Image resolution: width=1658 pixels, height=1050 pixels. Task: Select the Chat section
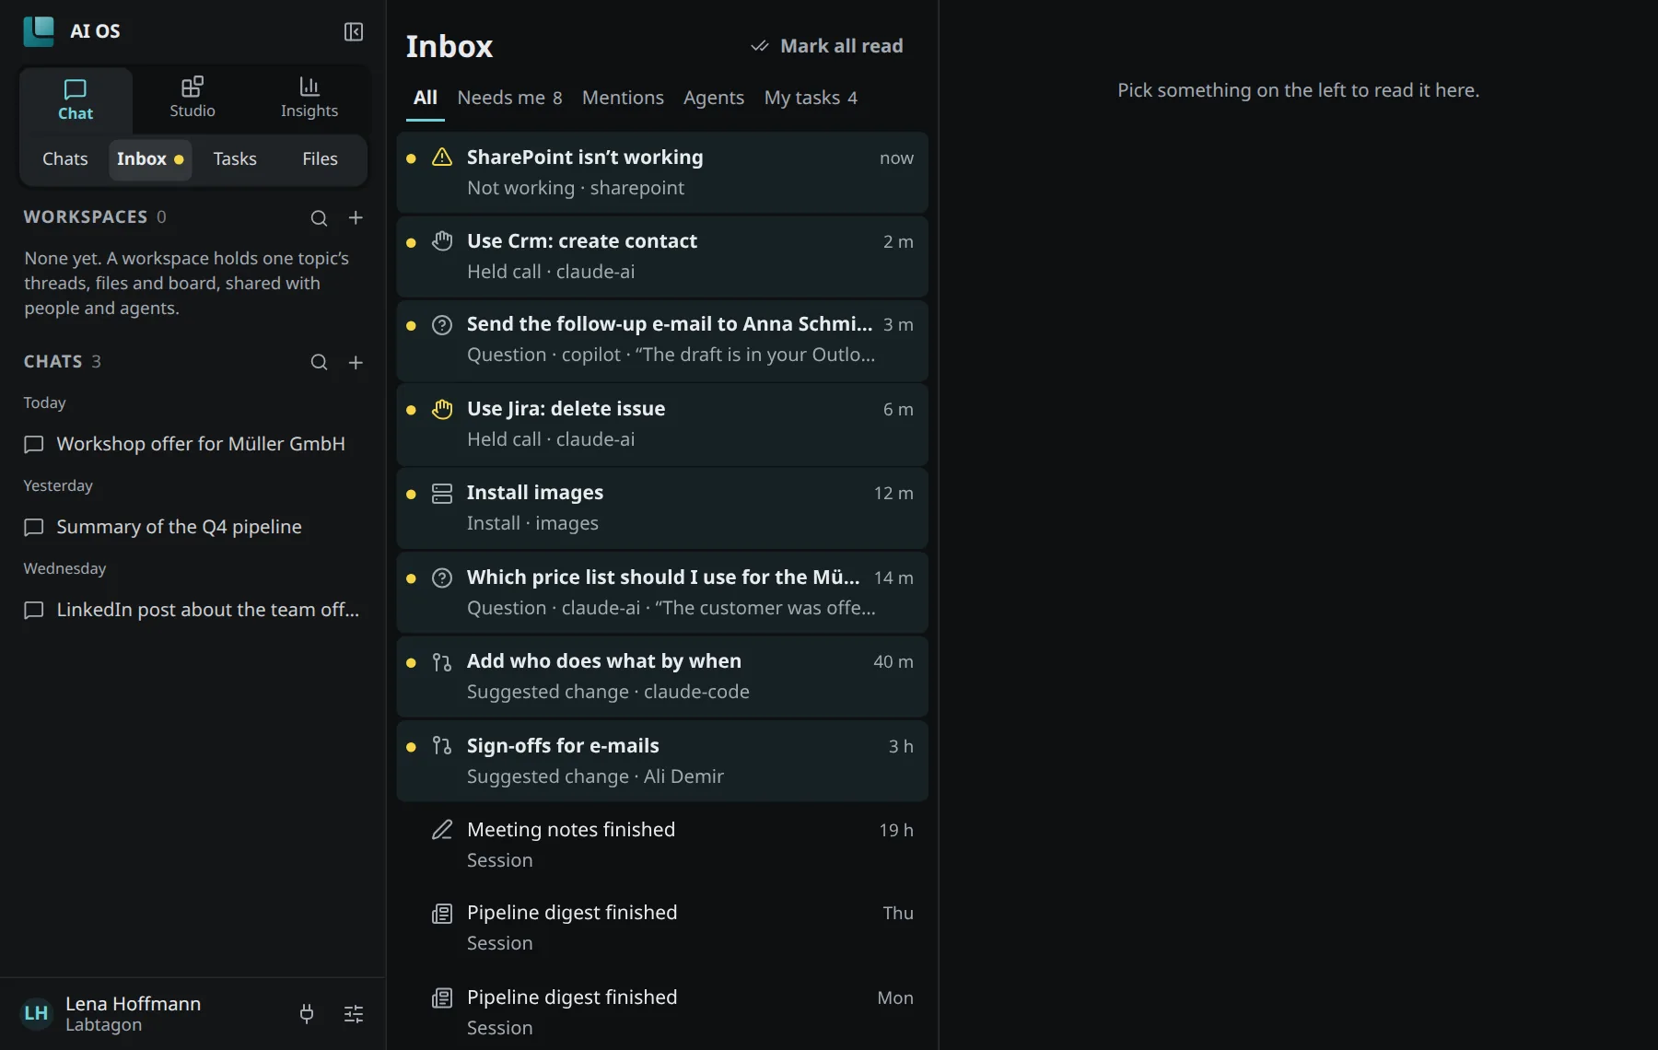[x=76, y=100]
